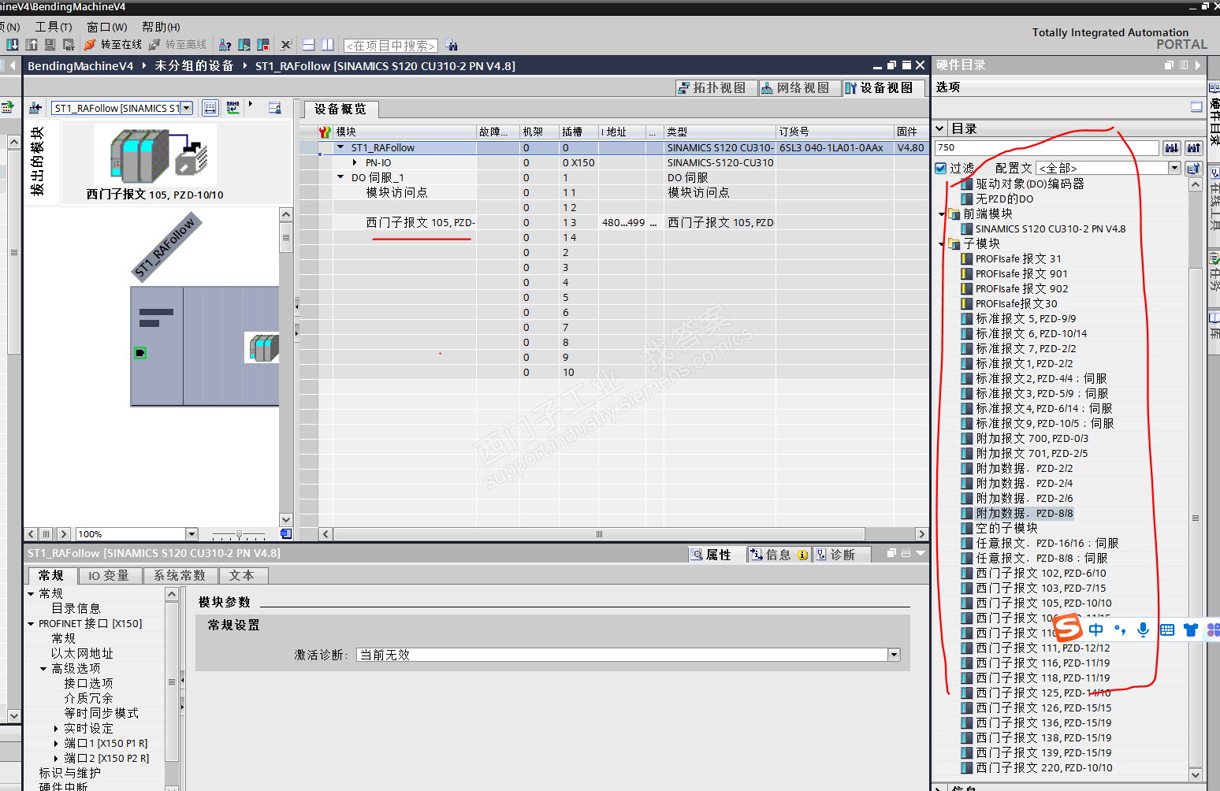Viewport: 1220px width, 791px height.
Task: Click the binoculars search icon in toolbar
Action: [452, 46]
